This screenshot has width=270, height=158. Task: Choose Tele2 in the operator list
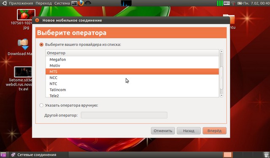[x=132, y=95]
